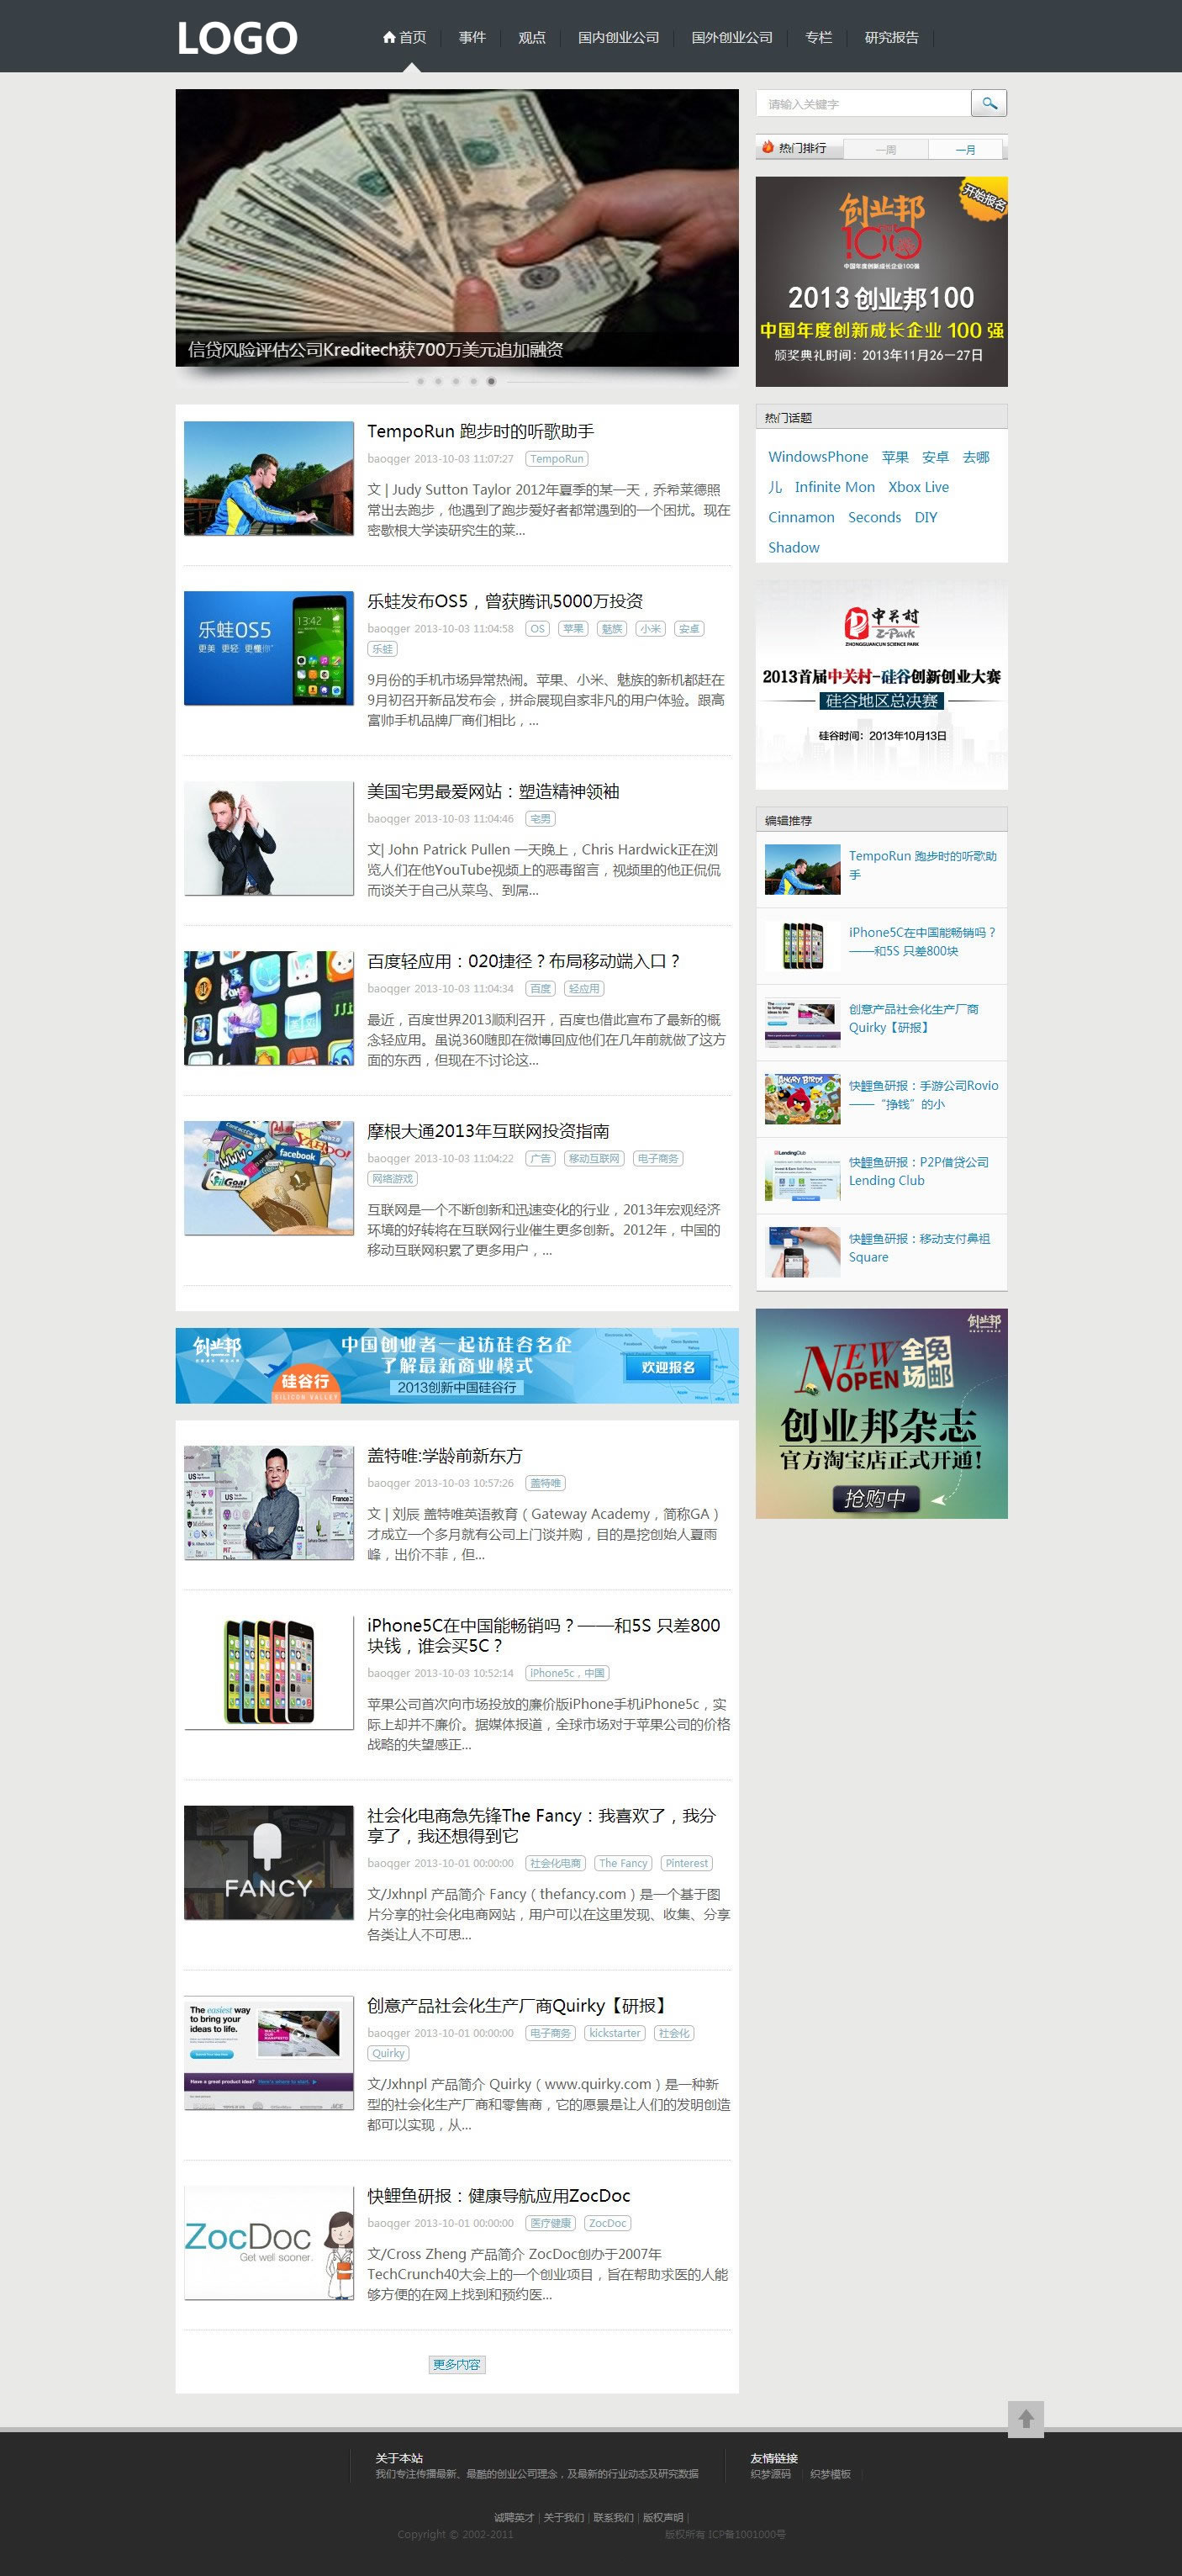Click footer link 诚聘英才
Viewport: 1182px width, 2576px height.
point(514,2518)
